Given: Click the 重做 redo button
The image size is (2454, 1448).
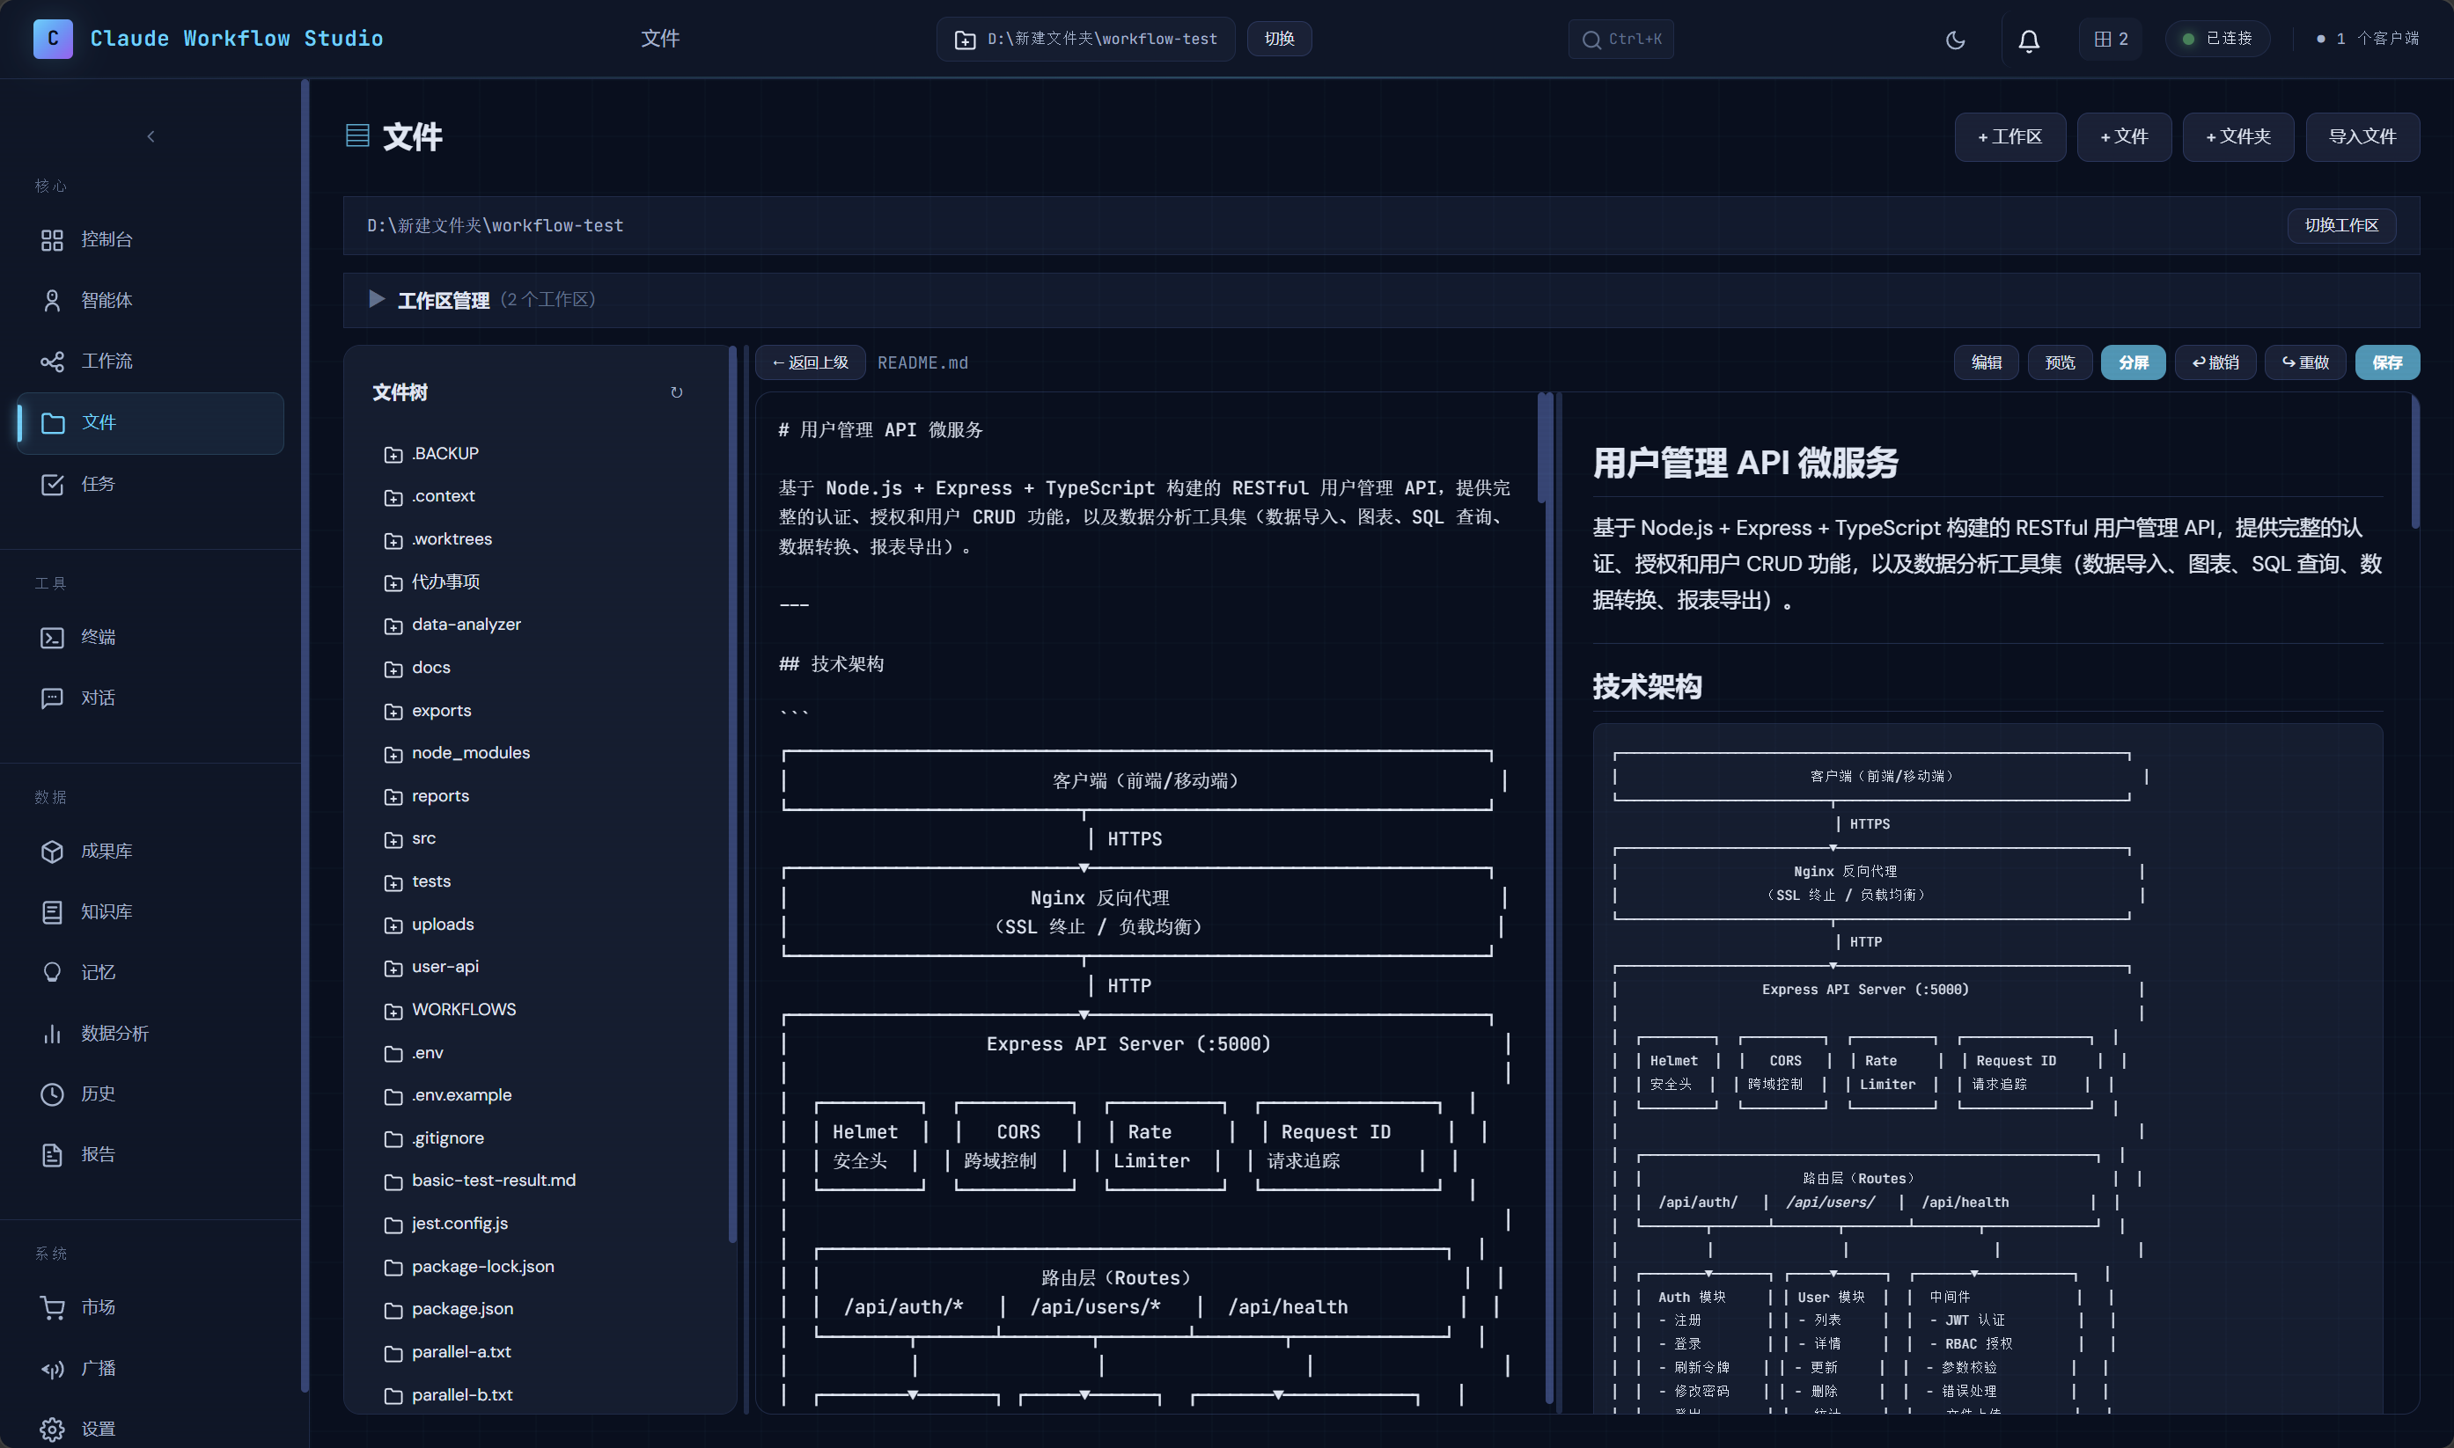Looking at the screenshot, I should [2304, 363].
